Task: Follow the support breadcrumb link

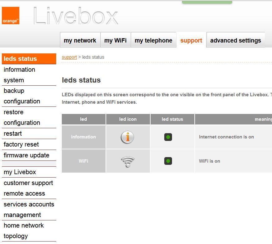Action: click(x=69, y=57)
